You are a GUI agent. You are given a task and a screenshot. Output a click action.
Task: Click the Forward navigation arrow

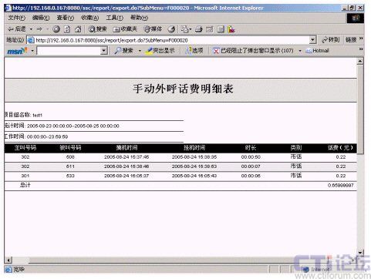[39, 29]
